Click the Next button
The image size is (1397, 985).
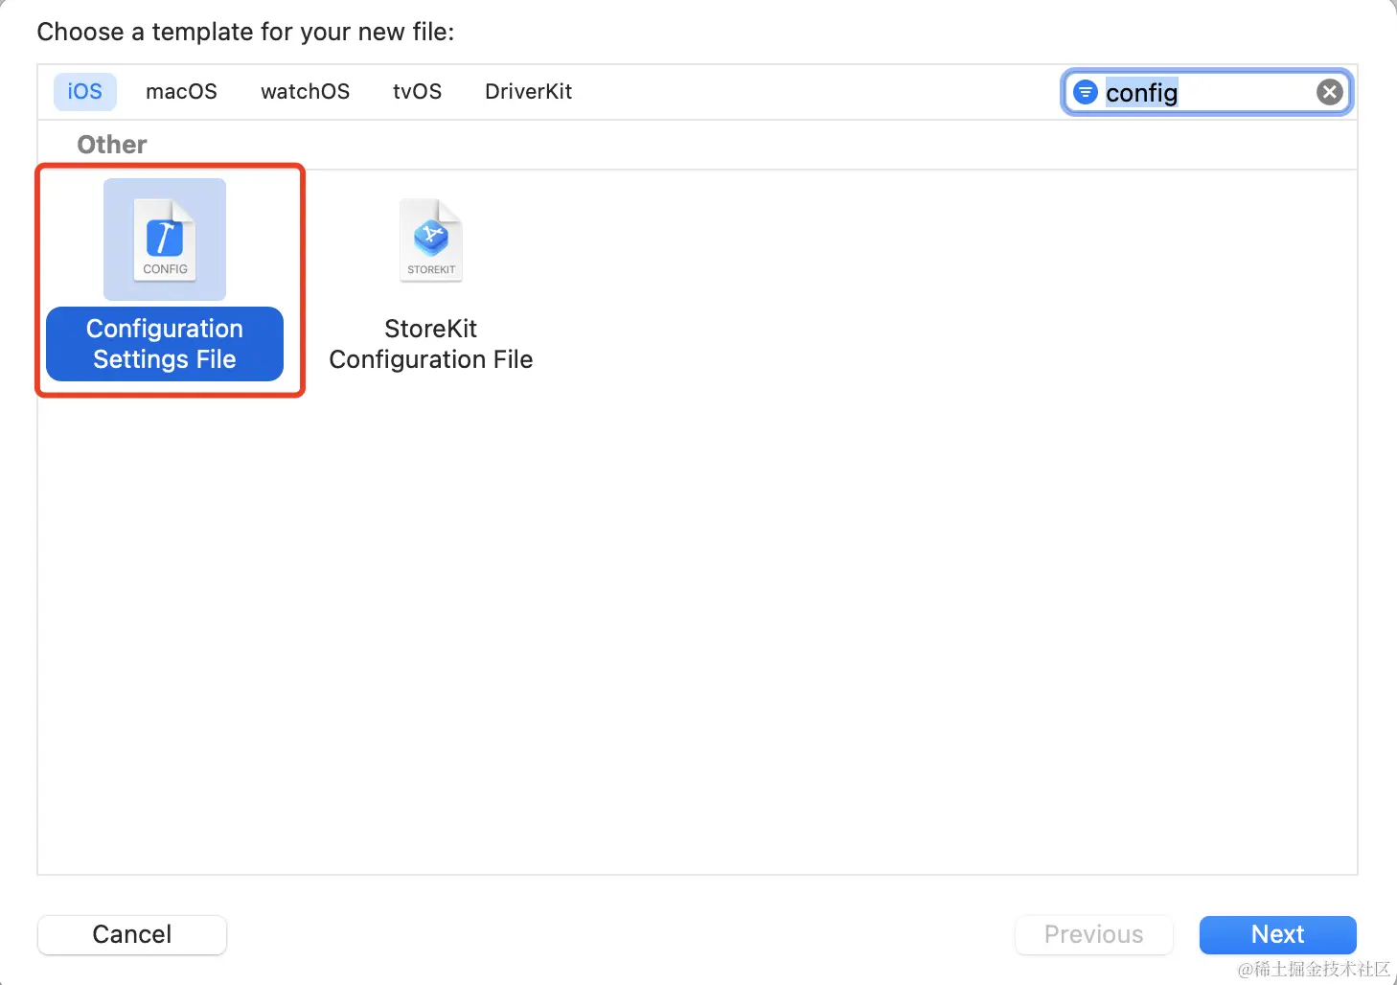point(1277,934)
